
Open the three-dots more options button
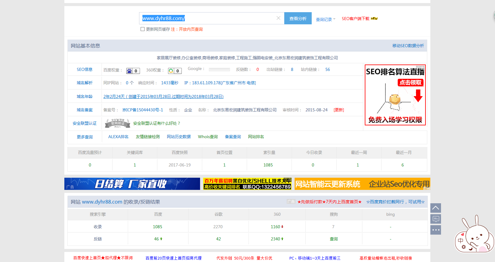point(436,230)
